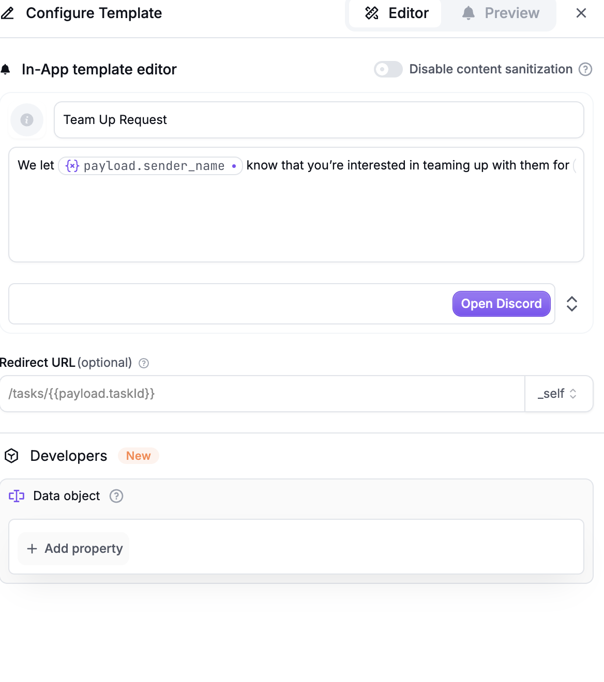Click the bell icon next to In-App template editor
Image resolution: width=604 pixels, height=682 pixels.
click(x=6, y=69)
